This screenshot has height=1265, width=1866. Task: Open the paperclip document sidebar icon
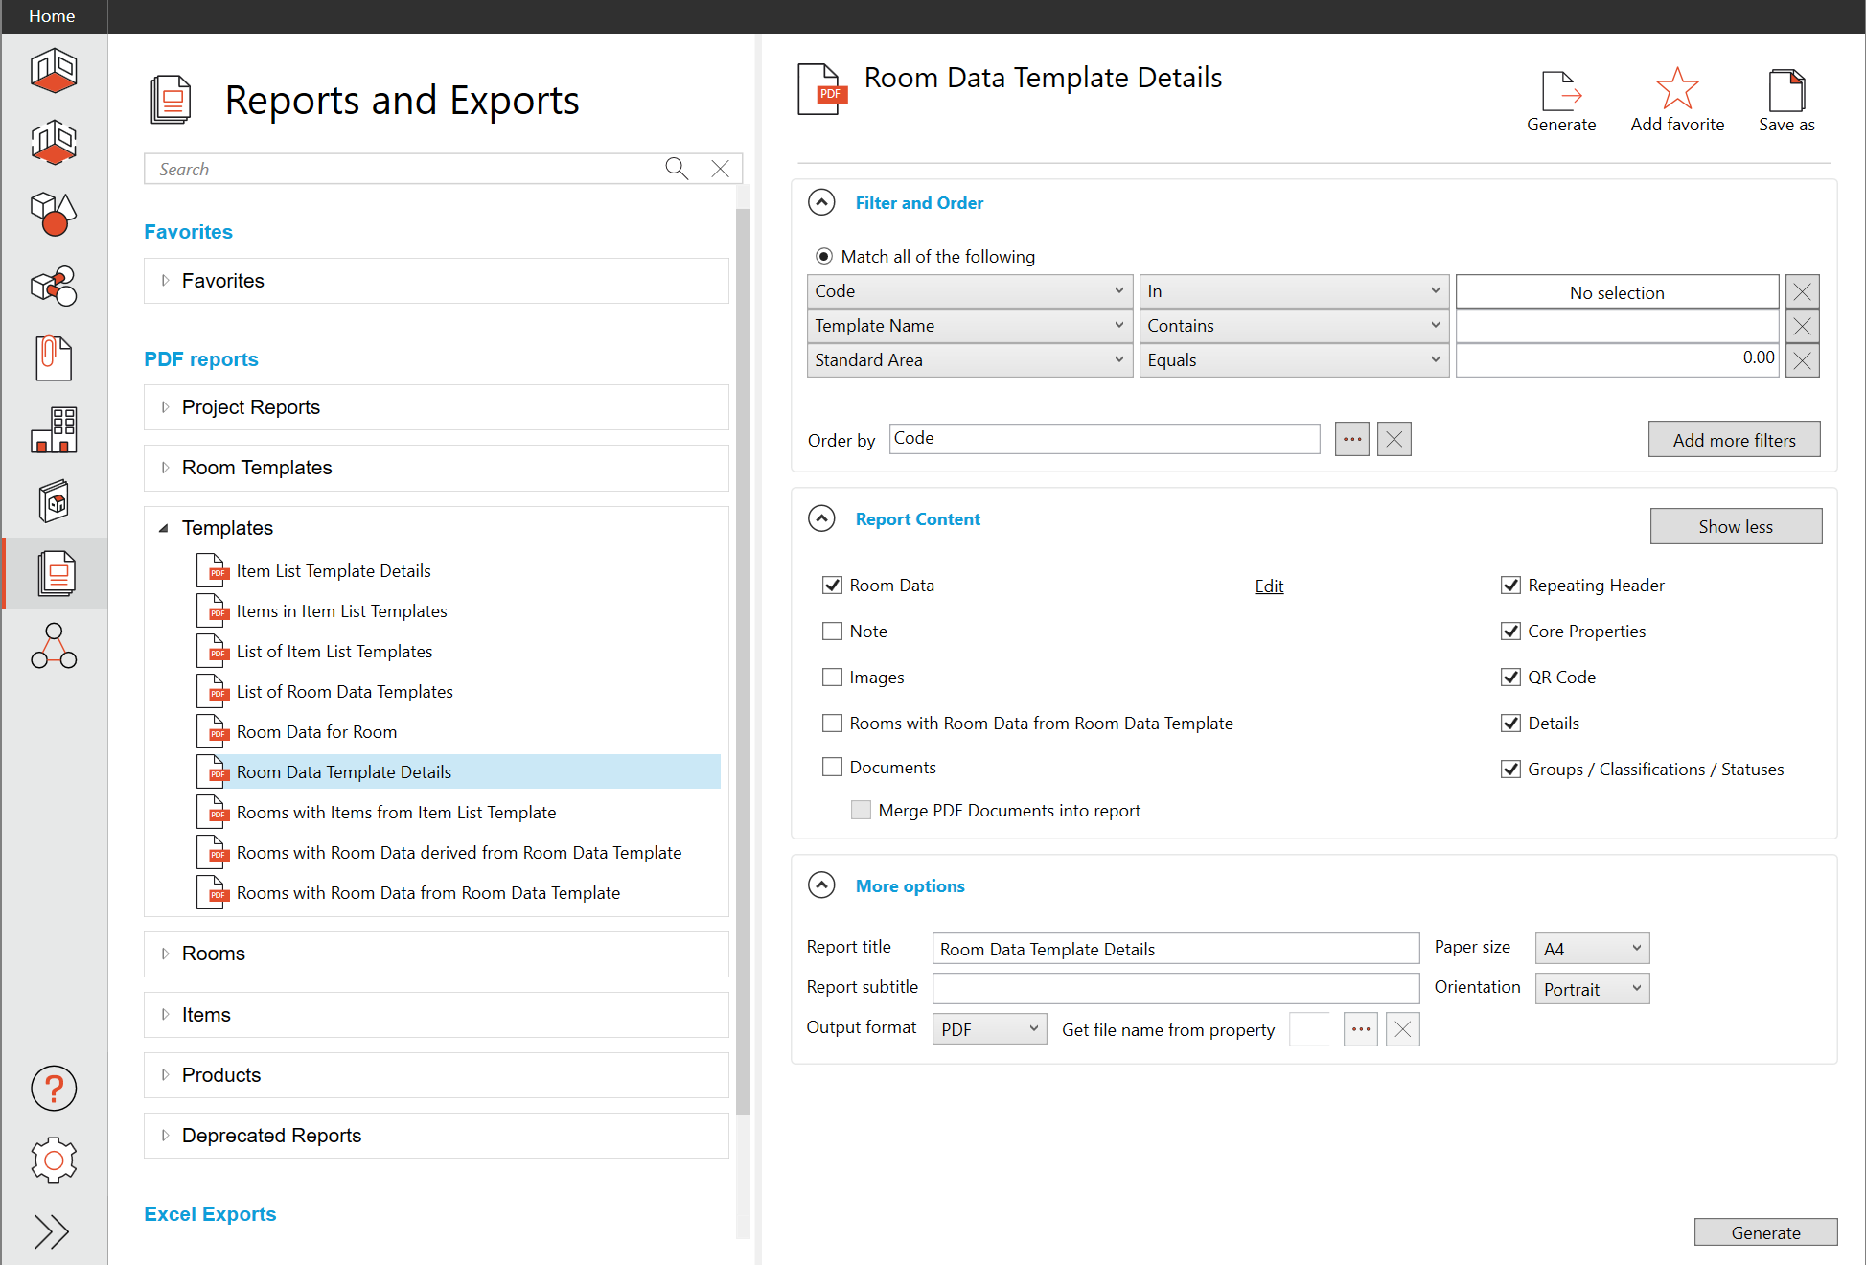point(54,358)
